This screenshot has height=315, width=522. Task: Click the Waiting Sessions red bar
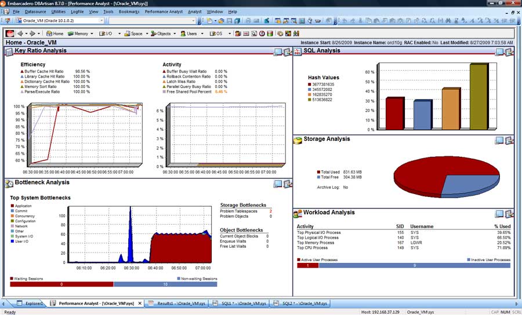(x=61, y=284)
